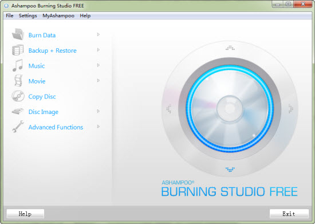Click the Backup + Restore database icon

tap(18, 50)
